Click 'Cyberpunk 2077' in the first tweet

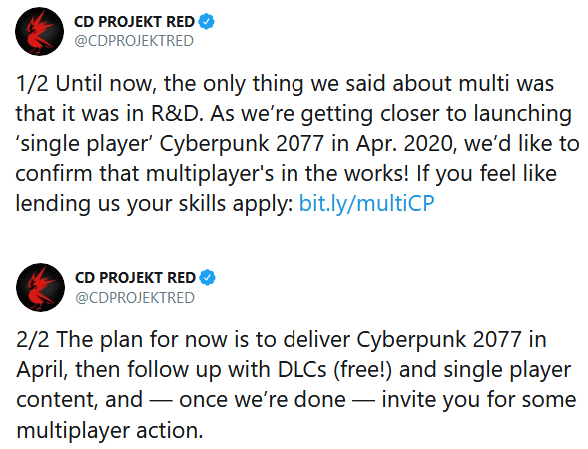click(242, 144)
